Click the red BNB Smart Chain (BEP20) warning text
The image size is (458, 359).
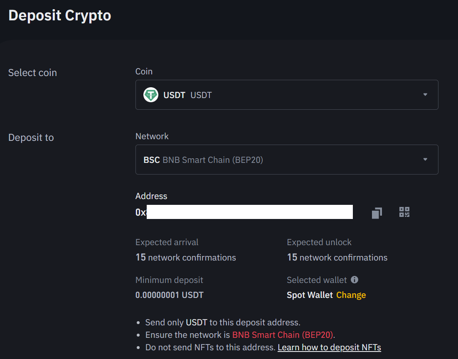[x=283, y=335]
